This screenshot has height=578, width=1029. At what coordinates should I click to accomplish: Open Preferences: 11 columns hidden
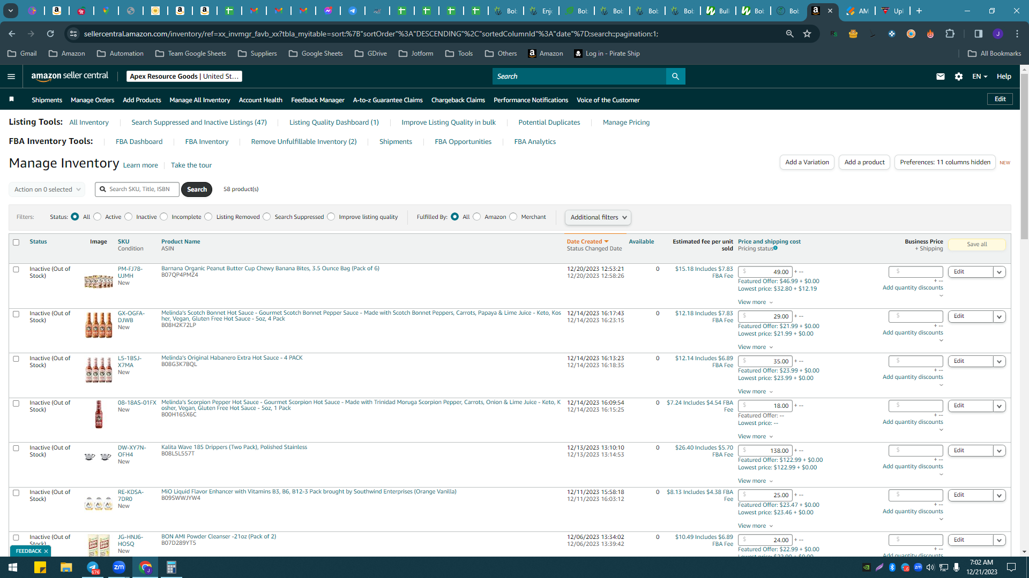(x=945, y=162)
